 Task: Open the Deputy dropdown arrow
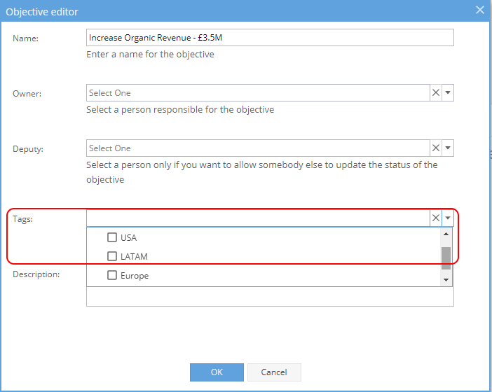448,148
